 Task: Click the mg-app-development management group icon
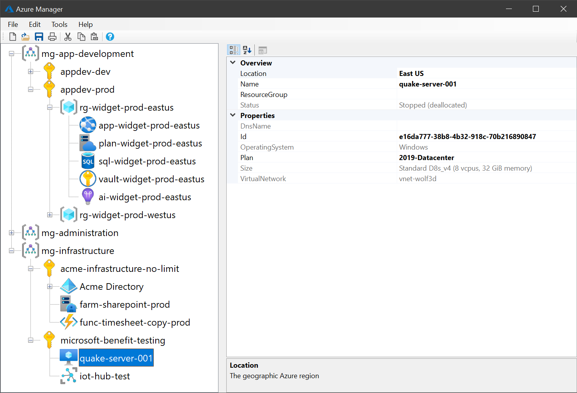pos(30,53)
